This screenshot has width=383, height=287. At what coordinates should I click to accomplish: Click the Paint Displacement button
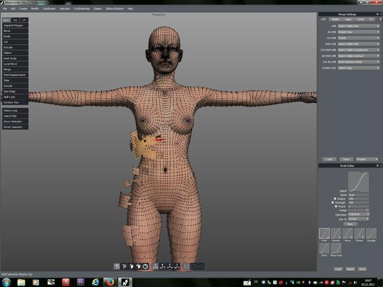click(x=15, y=75)
